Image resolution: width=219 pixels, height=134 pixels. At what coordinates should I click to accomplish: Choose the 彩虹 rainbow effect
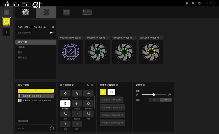pos(88,93)
